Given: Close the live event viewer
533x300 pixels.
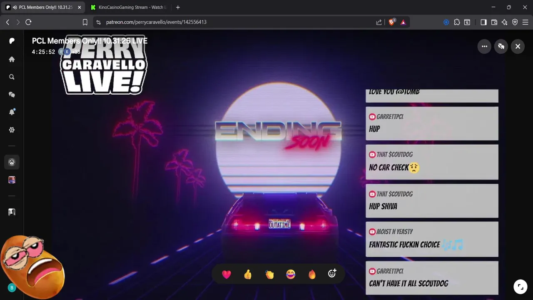Looking at the screenshot, I should pos(518,46).
